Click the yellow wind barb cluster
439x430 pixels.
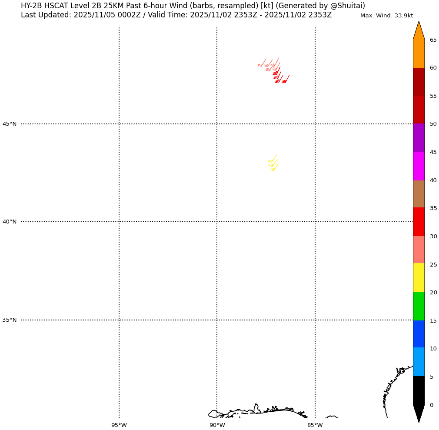coord(273,163)
